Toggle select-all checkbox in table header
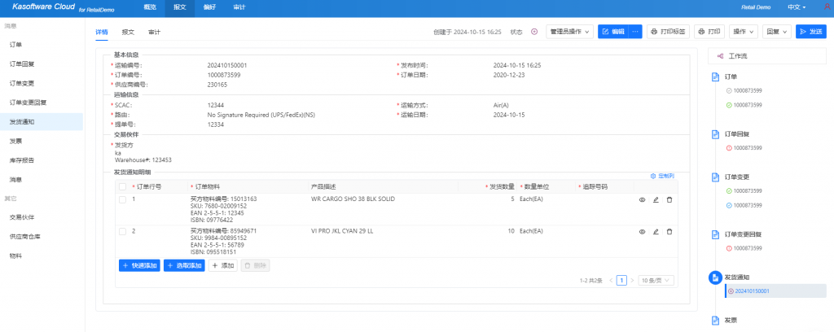 click(123, 187)
